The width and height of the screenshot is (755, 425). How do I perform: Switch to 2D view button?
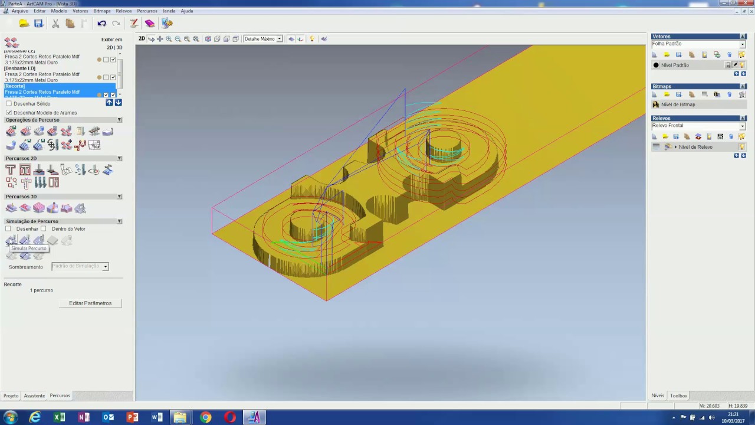click(x=142, y=39)
